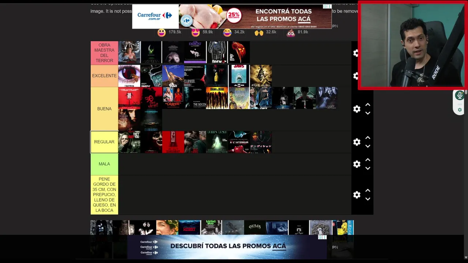Open the options dots on bottom Carrefour ad
Viewport: 468px width, 263px height.
pyautogui.click(x=324, y=237)
